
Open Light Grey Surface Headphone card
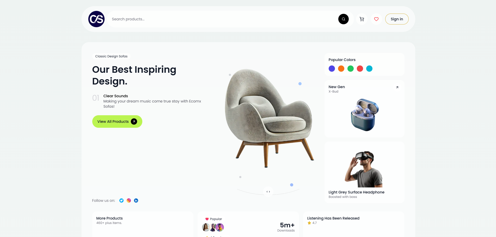pos(364,172)
